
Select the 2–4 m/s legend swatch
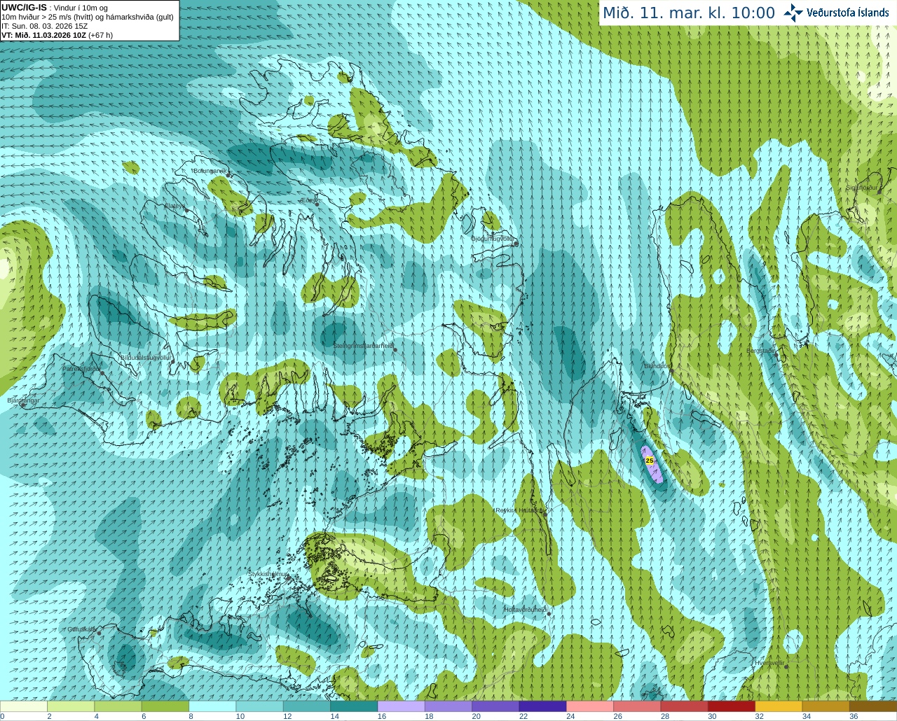[71, 706]
